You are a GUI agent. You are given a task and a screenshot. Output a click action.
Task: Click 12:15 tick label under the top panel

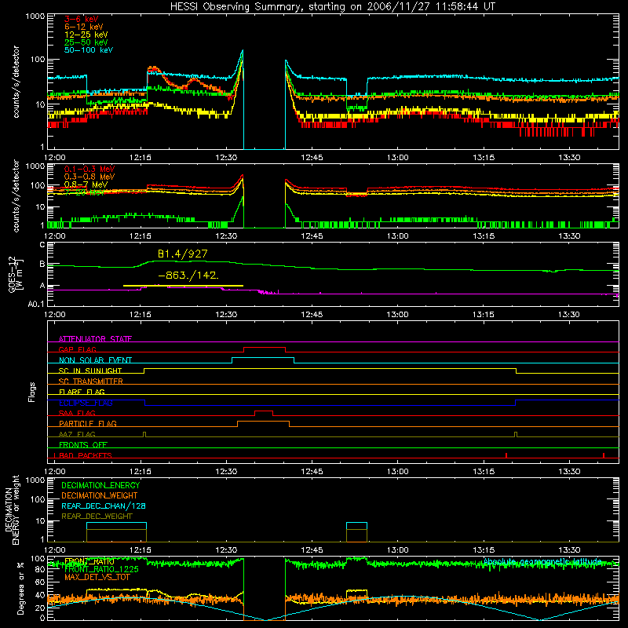(141, 158)
